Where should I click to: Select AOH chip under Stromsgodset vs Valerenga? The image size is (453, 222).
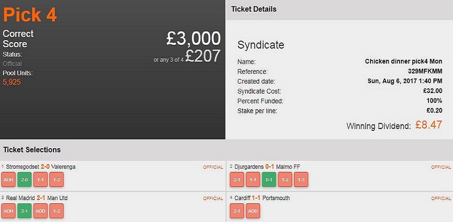tap(9, 179)
